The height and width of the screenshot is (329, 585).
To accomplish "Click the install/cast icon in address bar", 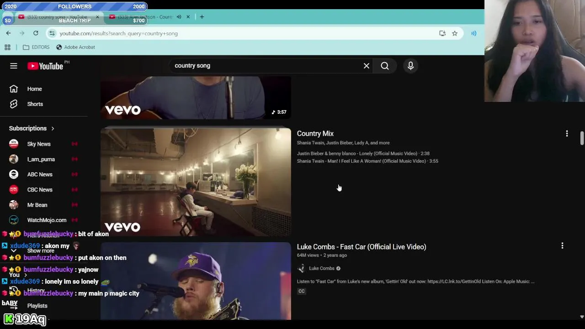I will tap(442, 33).
